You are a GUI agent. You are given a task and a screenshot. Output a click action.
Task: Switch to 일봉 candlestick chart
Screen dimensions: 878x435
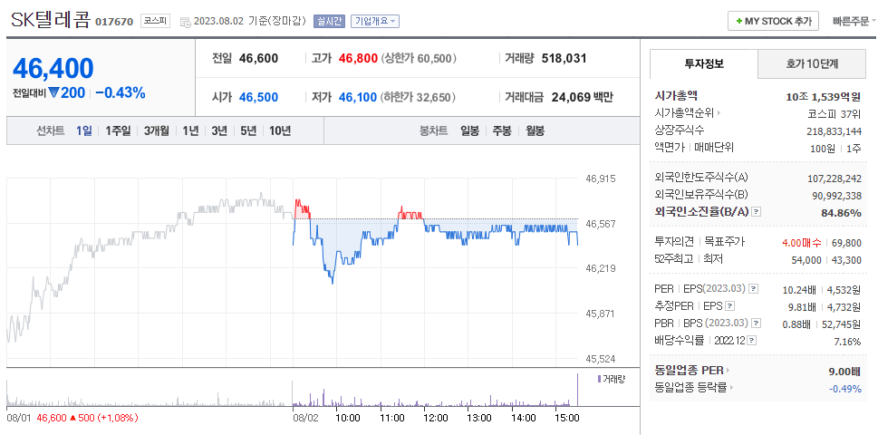(469, 131)
